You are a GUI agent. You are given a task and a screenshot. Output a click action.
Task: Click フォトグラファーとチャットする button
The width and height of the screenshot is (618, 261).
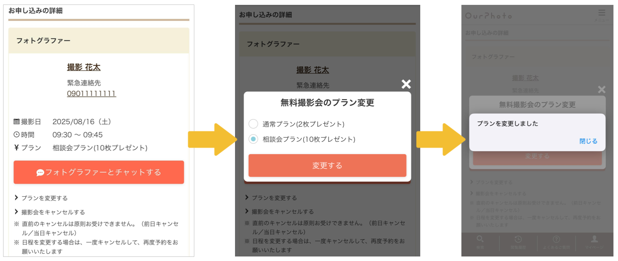pyautogui.click(x=99, y=172)
